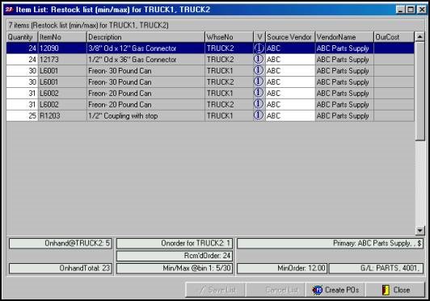
Task: Click Source Vendor ABC cell for R1203
Action: (x=290, y=115)
